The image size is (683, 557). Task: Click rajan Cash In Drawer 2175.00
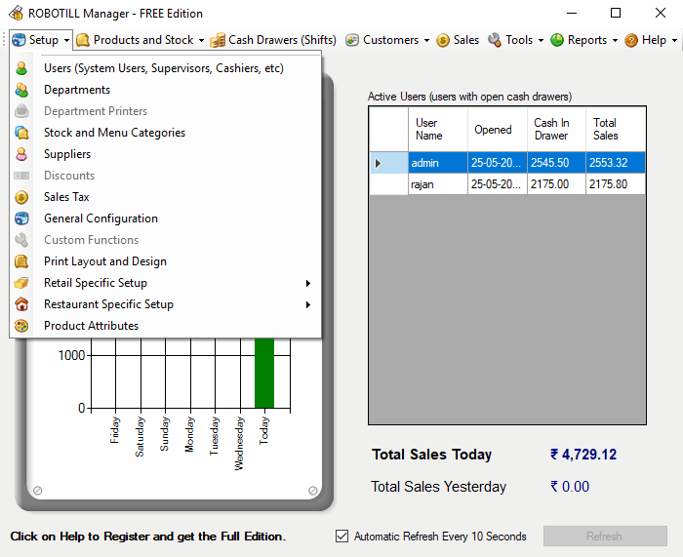click(x=556, y=184)
